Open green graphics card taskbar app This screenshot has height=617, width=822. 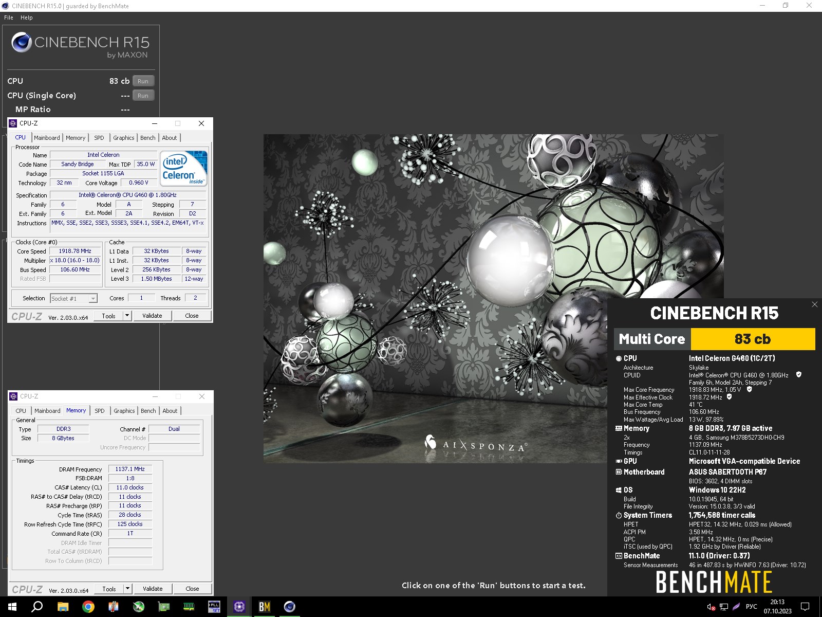click(x=164, y=607)
